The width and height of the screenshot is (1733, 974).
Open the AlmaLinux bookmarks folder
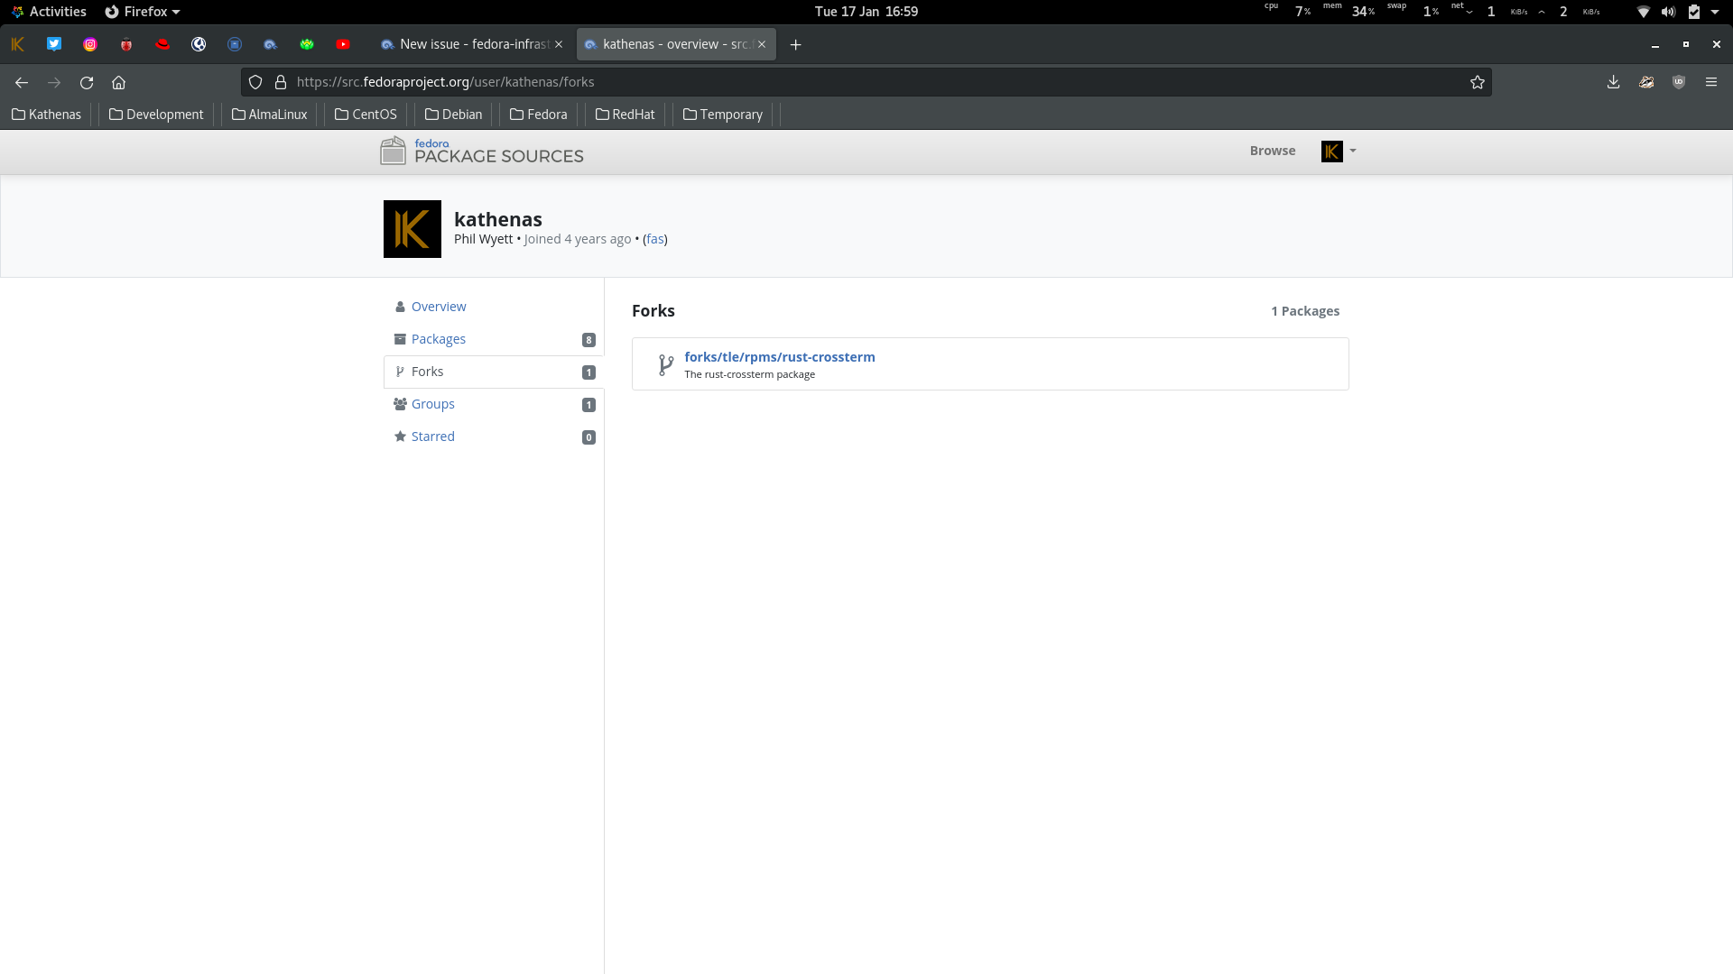[269, 115]
